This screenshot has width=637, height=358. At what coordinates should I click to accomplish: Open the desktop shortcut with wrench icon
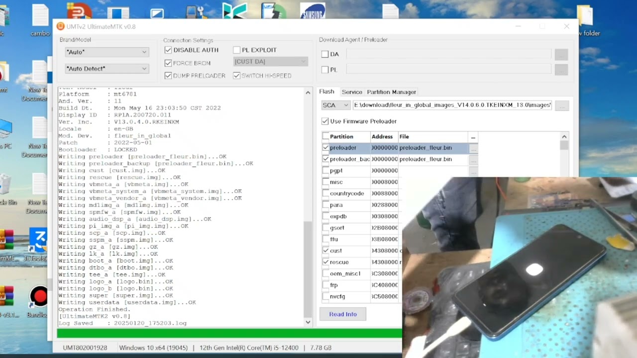(x=197, y=10)
